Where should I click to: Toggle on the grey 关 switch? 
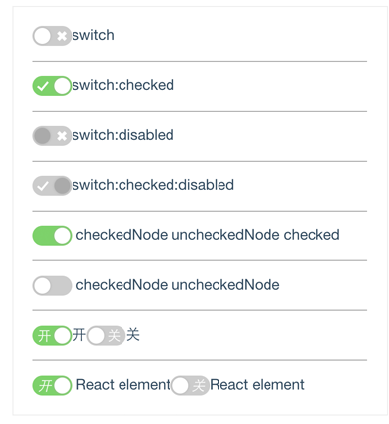(106, 336)
